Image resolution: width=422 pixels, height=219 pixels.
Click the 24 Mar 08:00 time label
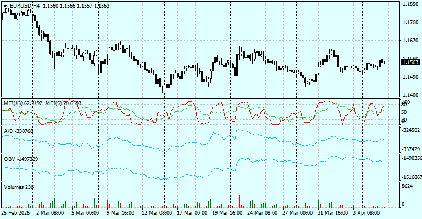[262, 213]
